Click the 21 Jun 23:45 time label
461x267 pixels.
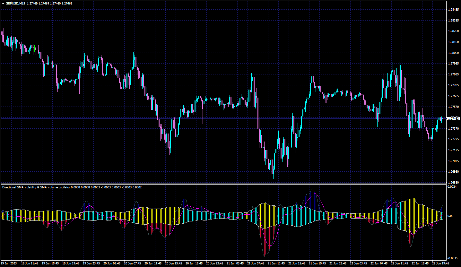pyautogui.click(x=338, y=263)
